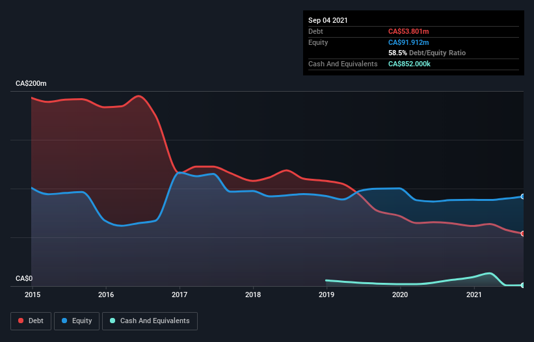Click the 2015 x-axis label

coord(33,295)
